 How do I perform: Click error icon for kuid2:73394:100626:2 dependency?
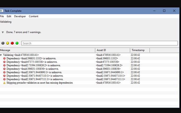pyautogui.click(x=4, y=65)
